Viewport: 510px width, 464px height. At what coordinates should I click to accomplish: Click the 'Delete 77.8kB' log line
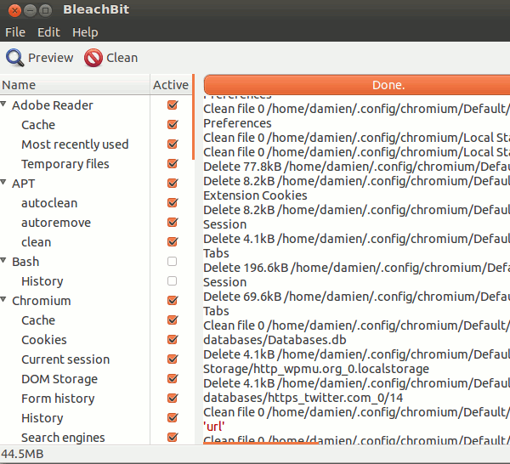(356, 167)
